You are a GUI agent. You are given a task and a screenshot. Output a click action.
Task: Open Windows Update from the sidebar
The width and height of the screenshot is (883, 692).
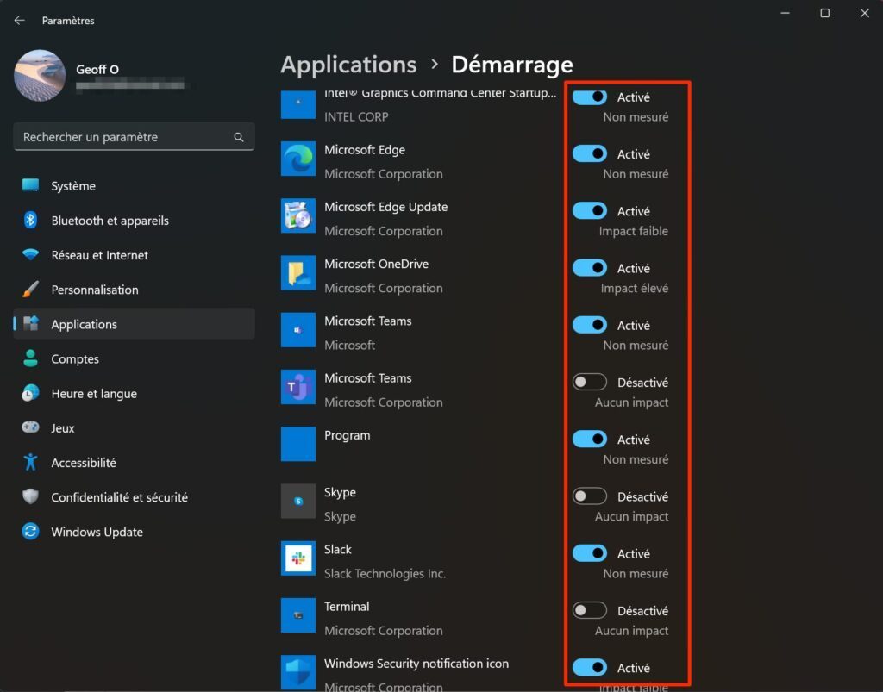tap(134, 532)
